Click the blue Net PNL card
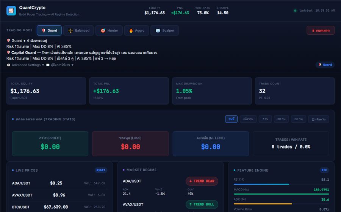The image size is (341, 212). pos(211,144)
